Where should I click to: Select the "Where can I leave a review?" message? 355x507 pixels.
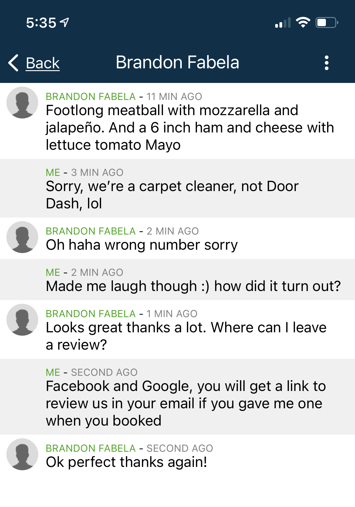pyautogui.click(x=186, y=336)
